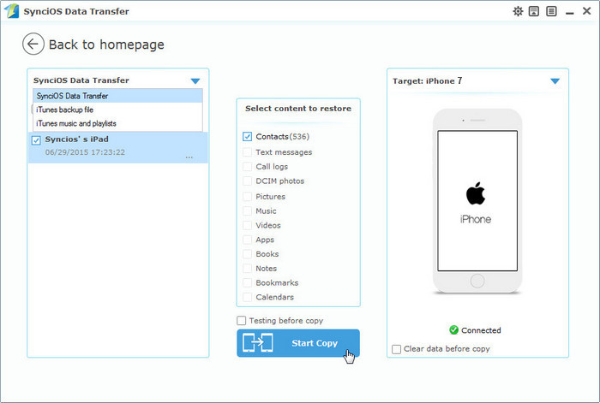Click backup date '06/29/2015 17:23:22'

(85, 152)
